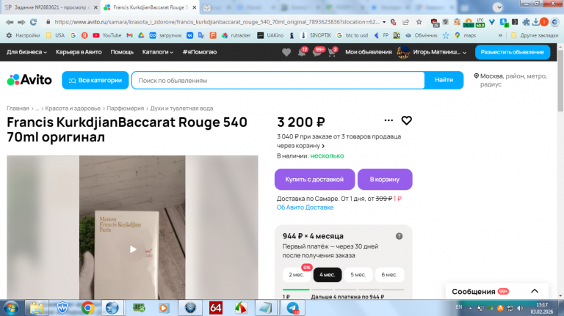This screenshot has width=564, height=316.
Task: Open the shopping cart icon
Action: click(x=332, y=52)
